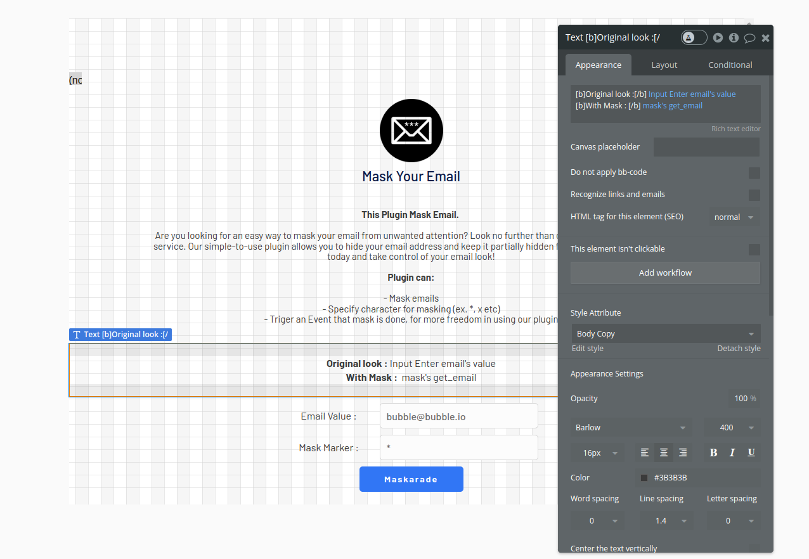Open the Conditional tab

[730, 64]
